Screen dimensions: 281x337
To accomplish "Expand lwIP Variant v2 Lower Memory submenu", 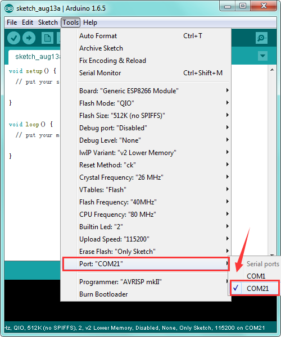I will pos(146,153).
